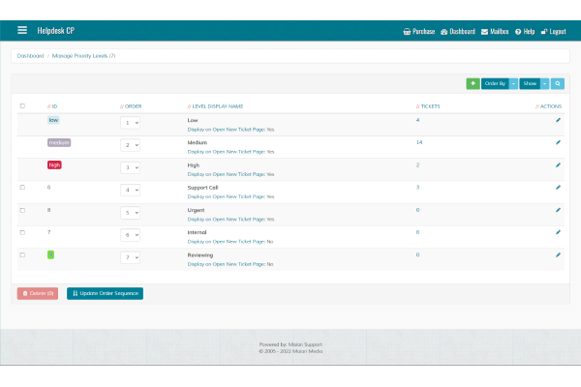The width and height of the screenshot is (581, 387).
Task: Click the Delete (0) button
Action: pos(38,293)
